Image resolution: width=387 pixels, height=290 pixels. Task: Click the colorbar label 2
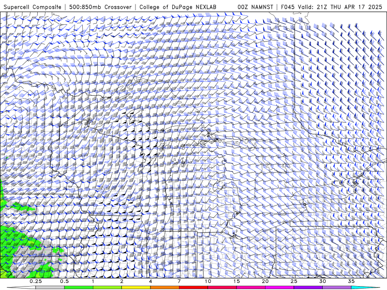pos(122,281)
